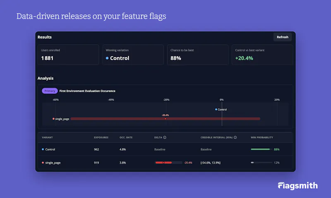331x198 pixels.
Task: Click the 88% win probability value in table
Action: tap(276, 149)
